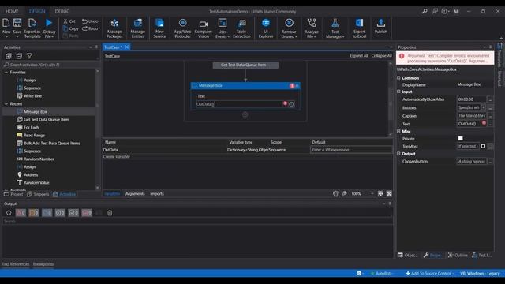Screen dimensions: 505x284
Task: Open Computer Vision tool
Action: pos(204,28)
